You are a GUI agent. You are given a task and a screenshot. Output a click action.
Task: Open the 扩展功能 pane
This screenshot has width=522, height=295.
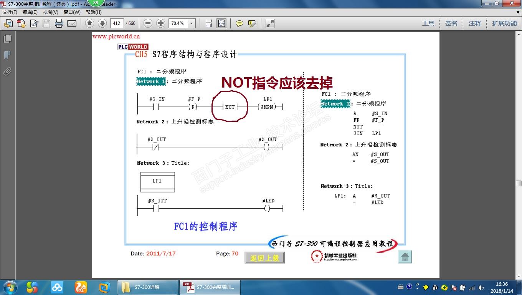tap(505, 23)
